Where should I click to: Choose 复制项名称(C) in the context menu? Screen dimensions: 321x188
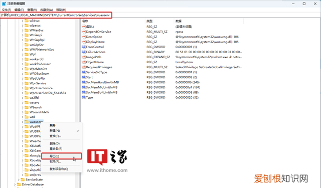(59, 169)
